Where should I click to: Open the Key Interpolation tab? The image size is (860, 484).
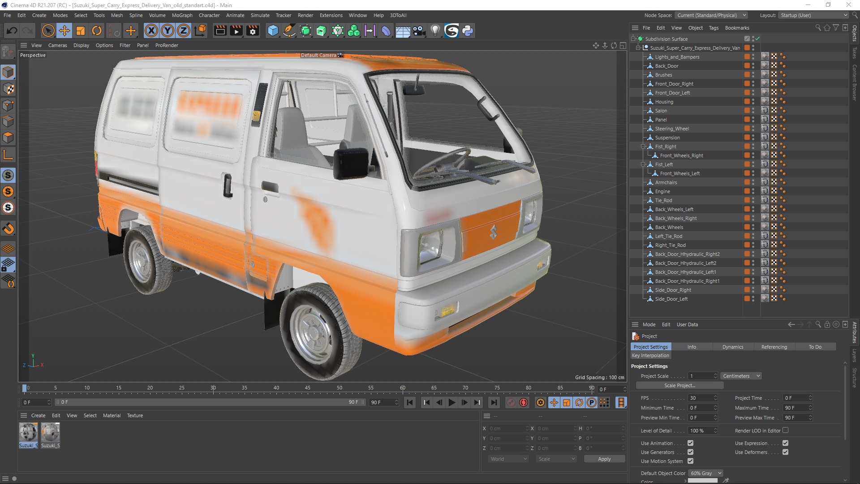pyautogui.click(x=650, y=355)
